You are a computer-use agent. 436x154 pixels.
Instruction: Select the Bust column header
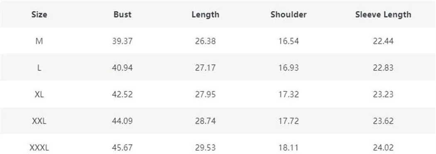122,14
